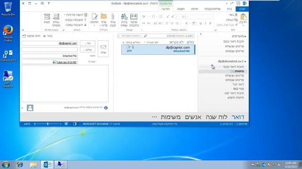This screenshot has height=169, width=302.
Task: Click the zoom slider in status bar
Action: click(48, 124)
